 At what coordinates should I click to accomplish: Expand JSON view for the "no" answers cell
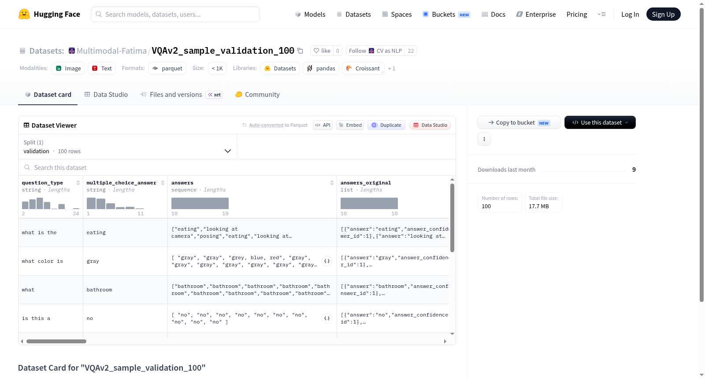point(327,318)
